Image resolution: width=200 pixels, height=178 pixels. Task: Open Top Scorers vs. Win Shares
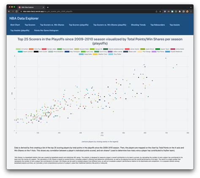[52, 25]
